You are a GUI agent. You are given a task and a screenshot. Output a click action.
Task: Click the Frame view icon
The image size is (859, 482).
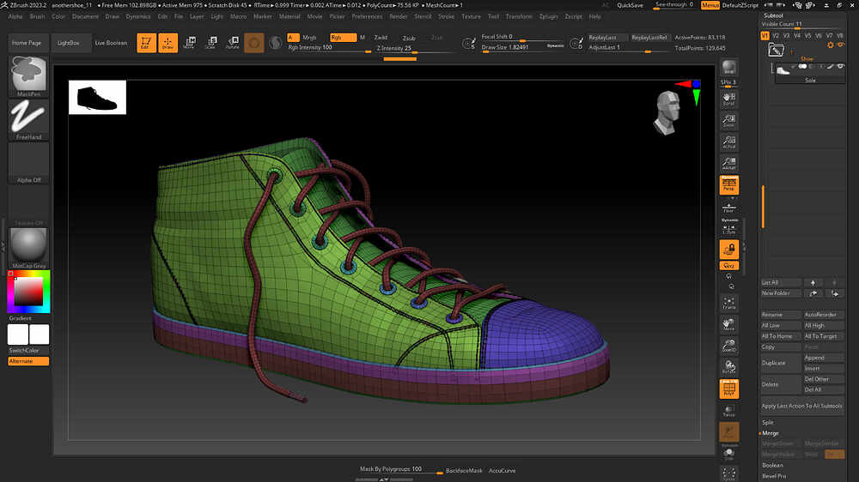tap(728, 303)
